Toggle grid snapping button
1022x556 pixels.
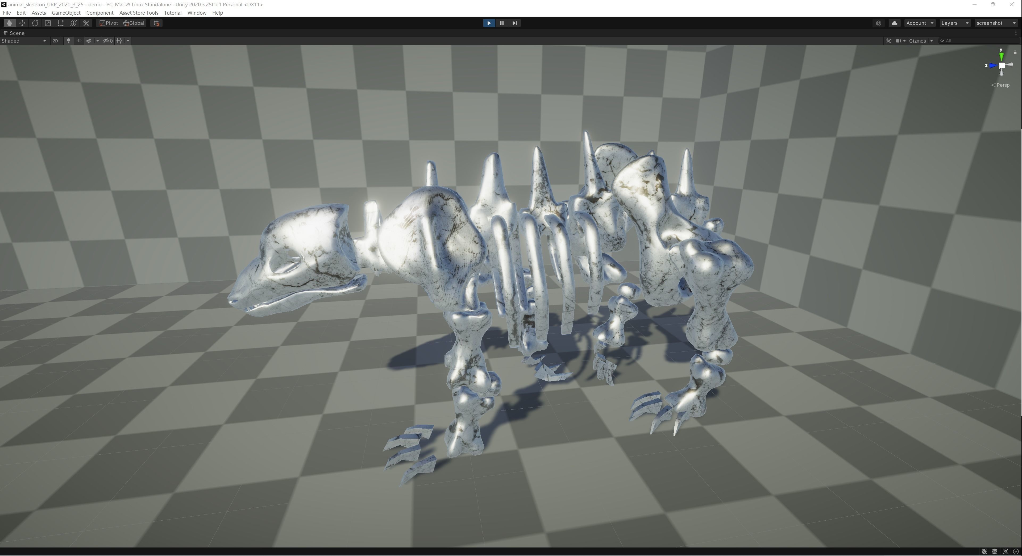point(156,23)
